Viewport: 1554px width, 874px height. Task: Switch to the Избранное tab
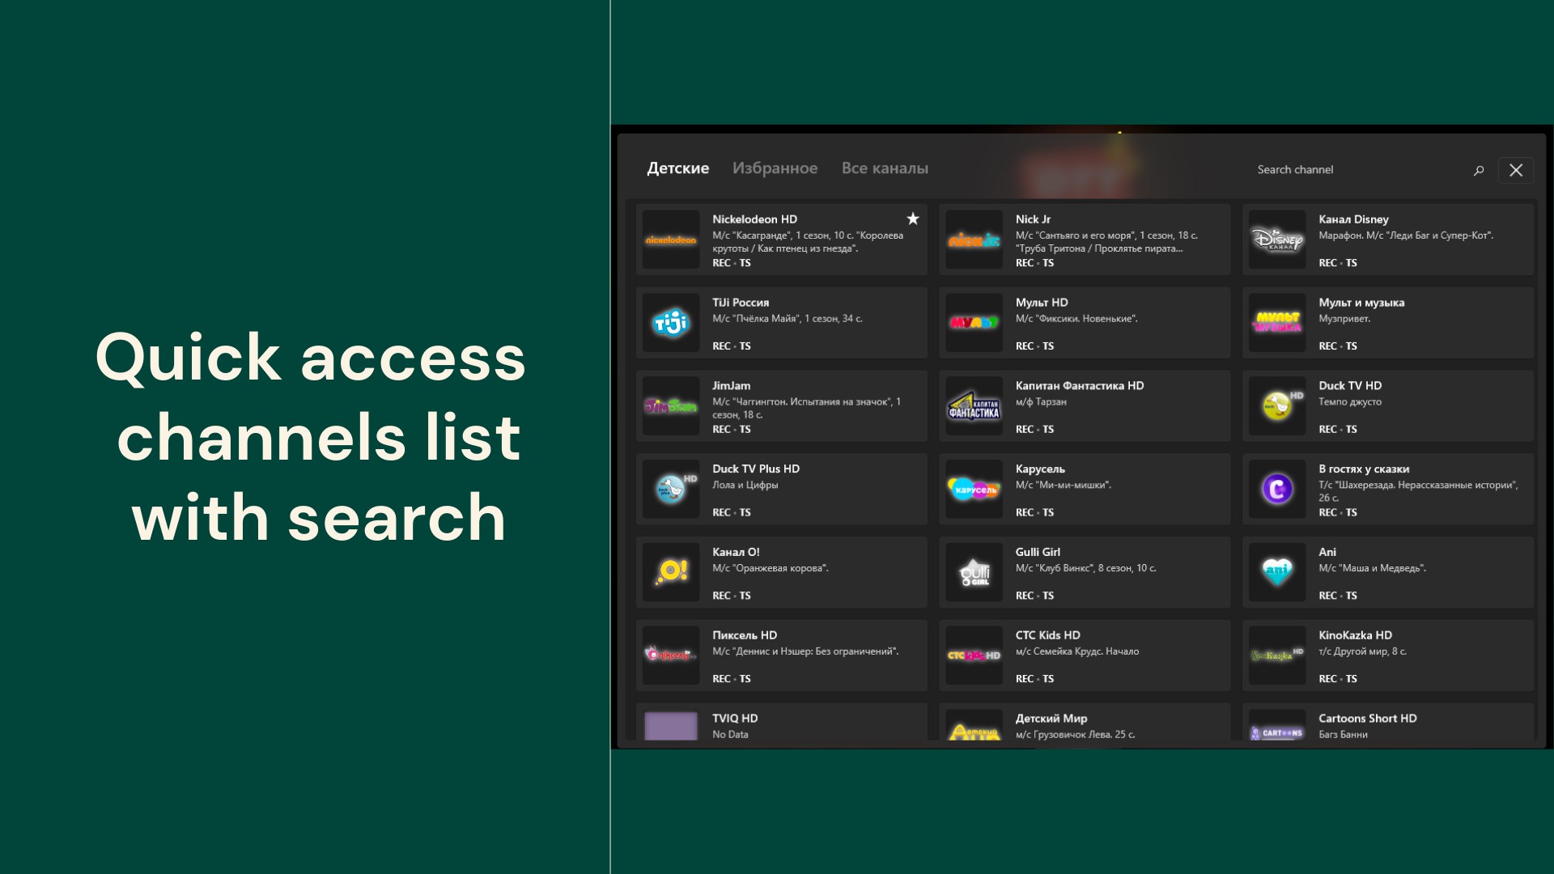pos(775,168)
